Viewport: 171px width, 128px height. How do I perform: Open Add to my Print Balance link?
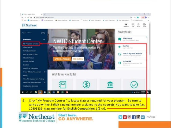(132, 55)
